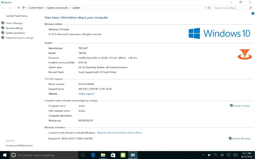Click the shield icon beside Remote settings

pyautogui.click(x=3, y=28)
